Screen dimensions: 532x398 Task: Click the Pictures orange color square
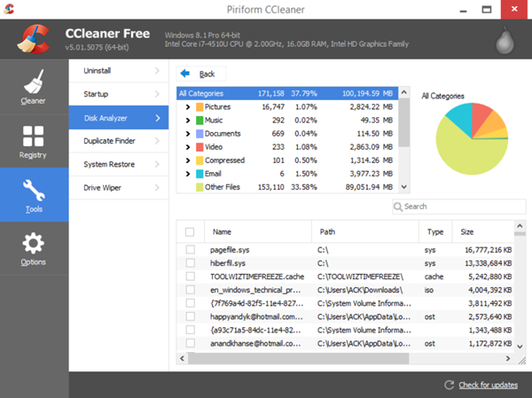pos(199,107)
